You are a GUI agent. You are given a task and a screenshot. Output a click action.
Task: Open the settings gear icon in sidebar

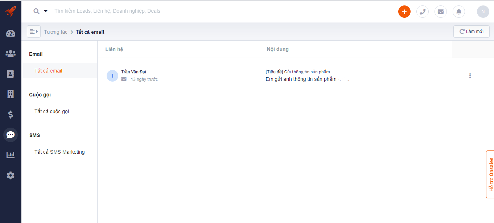point(11,175)
